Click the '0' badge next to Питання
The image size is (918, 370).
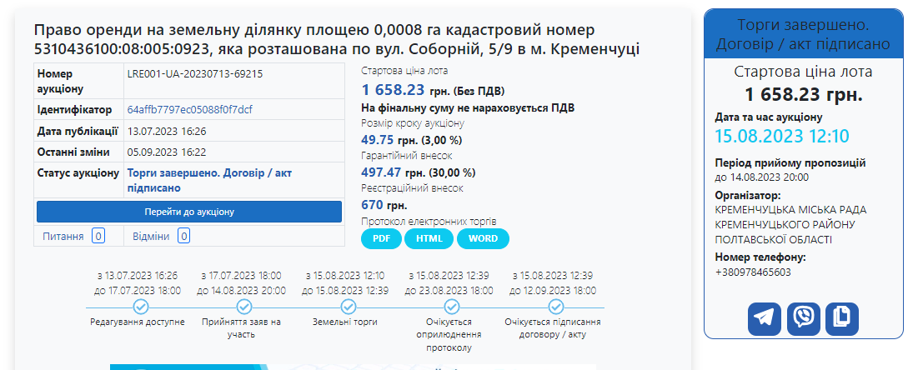point(98,237)
